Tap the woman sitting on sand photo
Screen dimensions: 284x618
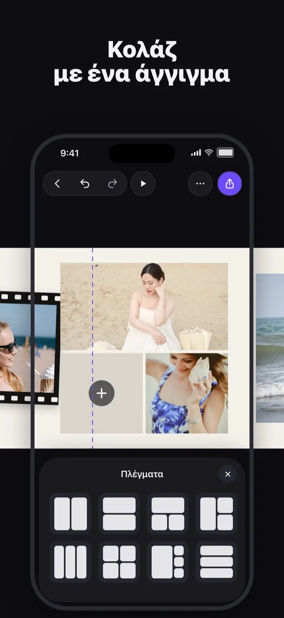click(144, 307)
